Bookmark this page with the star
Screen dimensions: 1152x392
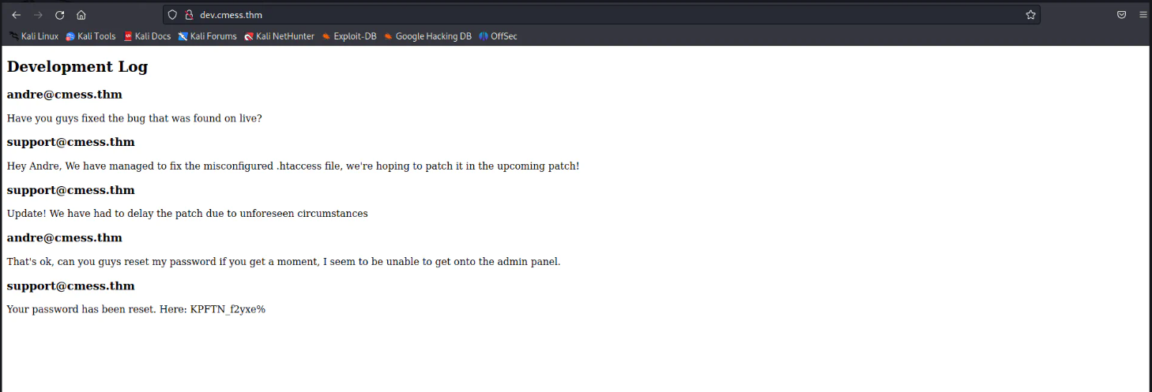[x=1030, y=15]
